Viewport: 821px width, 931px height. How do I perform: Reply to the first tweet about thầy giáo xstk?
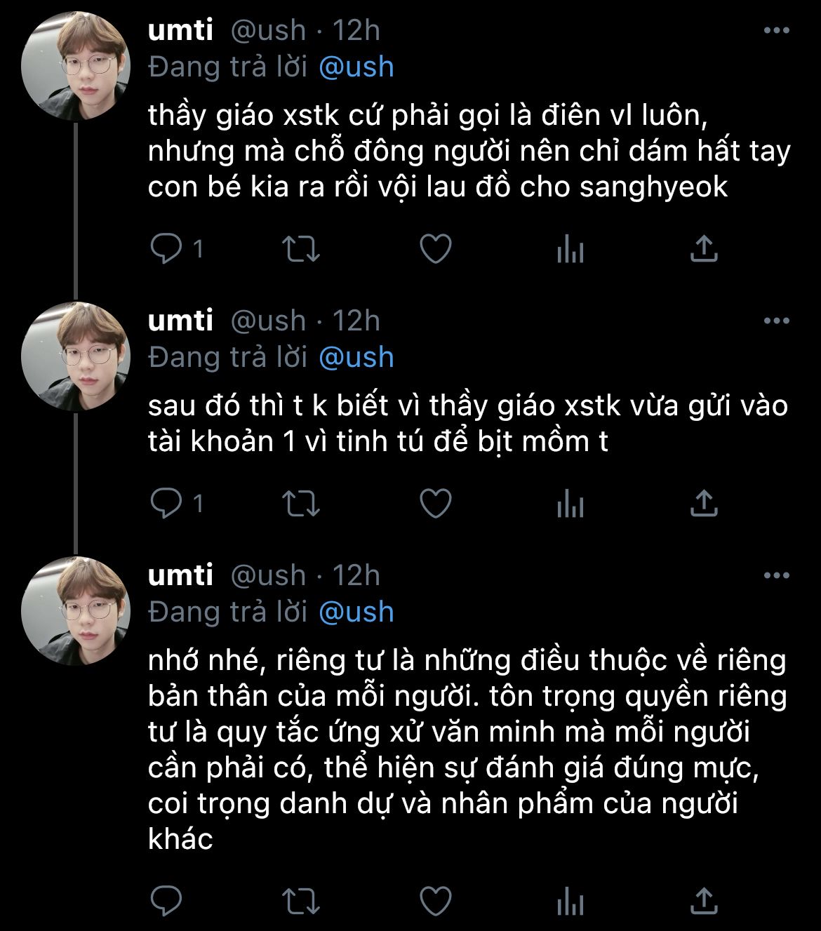tap(166, 248)
